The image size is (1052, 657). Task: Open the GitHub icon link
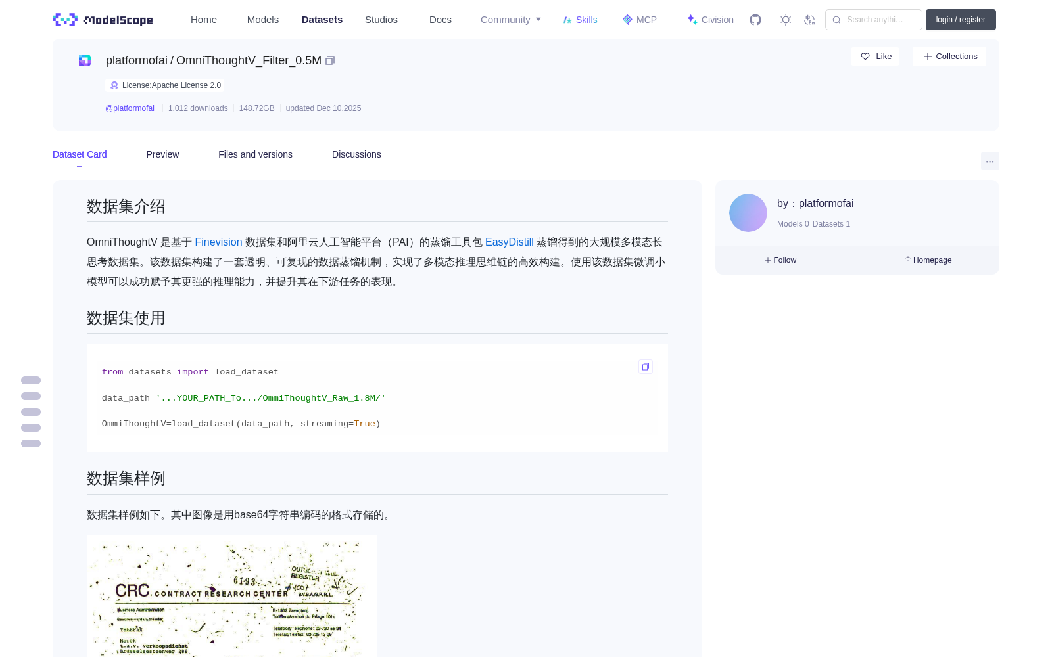pos(755,20)
